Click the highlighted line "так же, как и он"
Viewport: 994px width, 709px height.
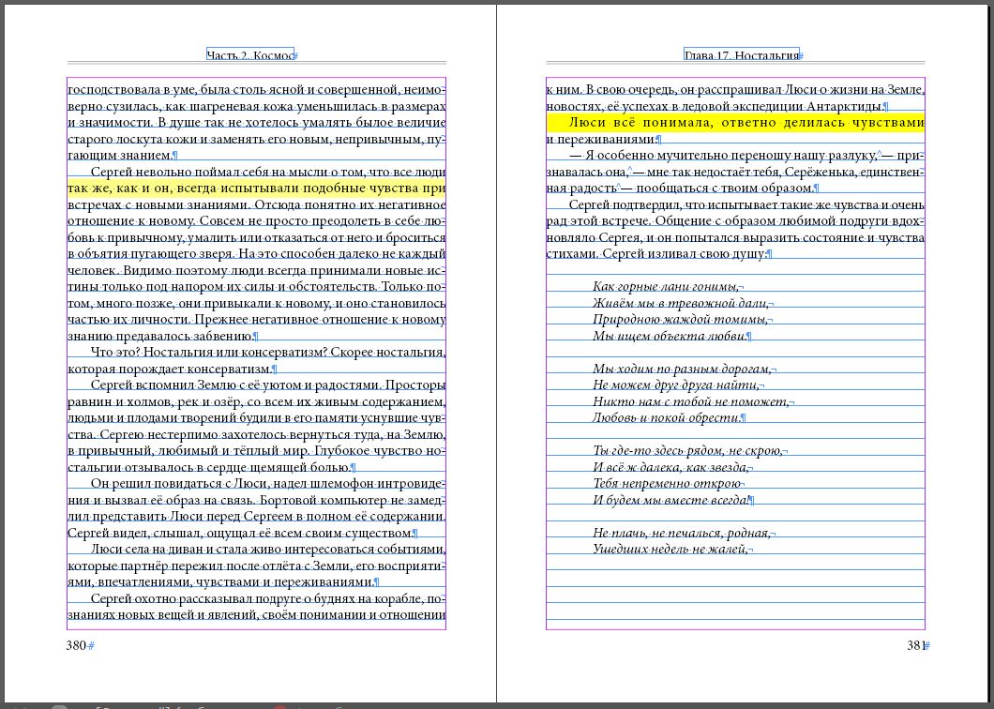coord(257,188)
